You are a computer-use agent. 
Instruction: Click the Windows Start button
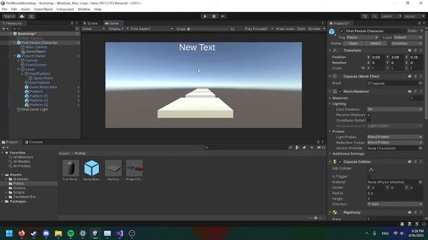[9, 233]
